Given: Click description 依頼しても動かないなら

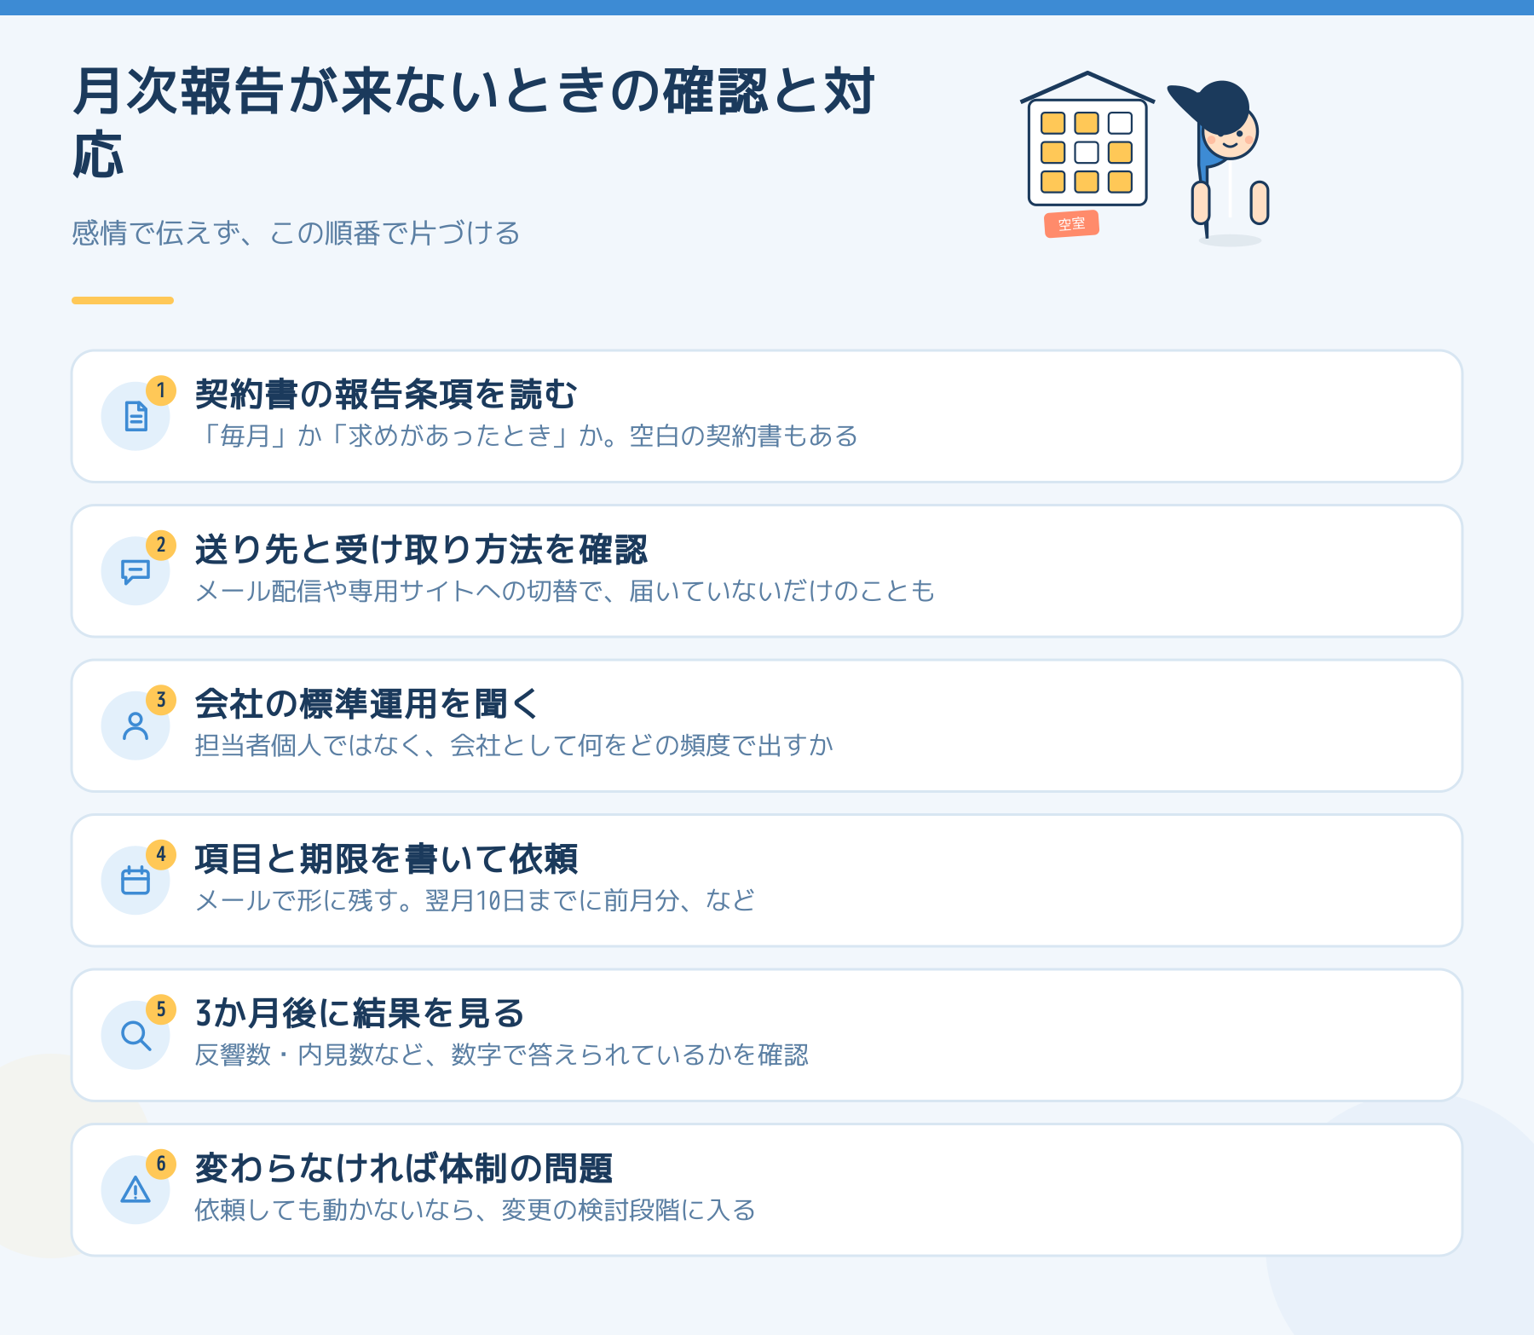Looking at the screenshot, I should click(336, 1210).
